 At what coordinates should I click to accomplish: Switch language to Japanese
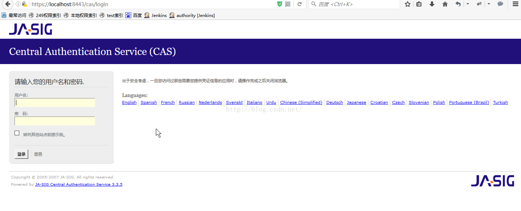pyautogui.click(x=356, y=102)
